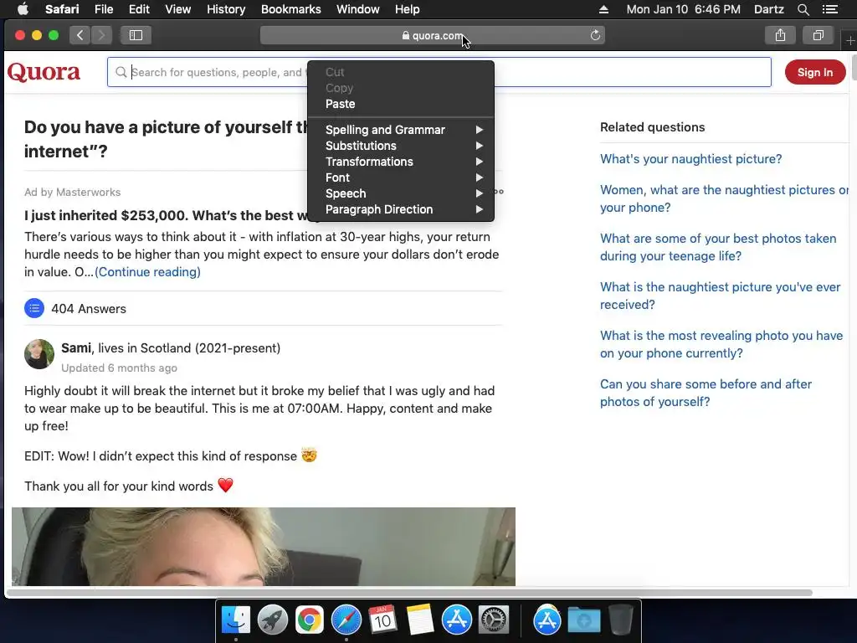Click the quora.com address bar
Image resolution: width=857 pixels, height=643 pixels.
[433, 35]
